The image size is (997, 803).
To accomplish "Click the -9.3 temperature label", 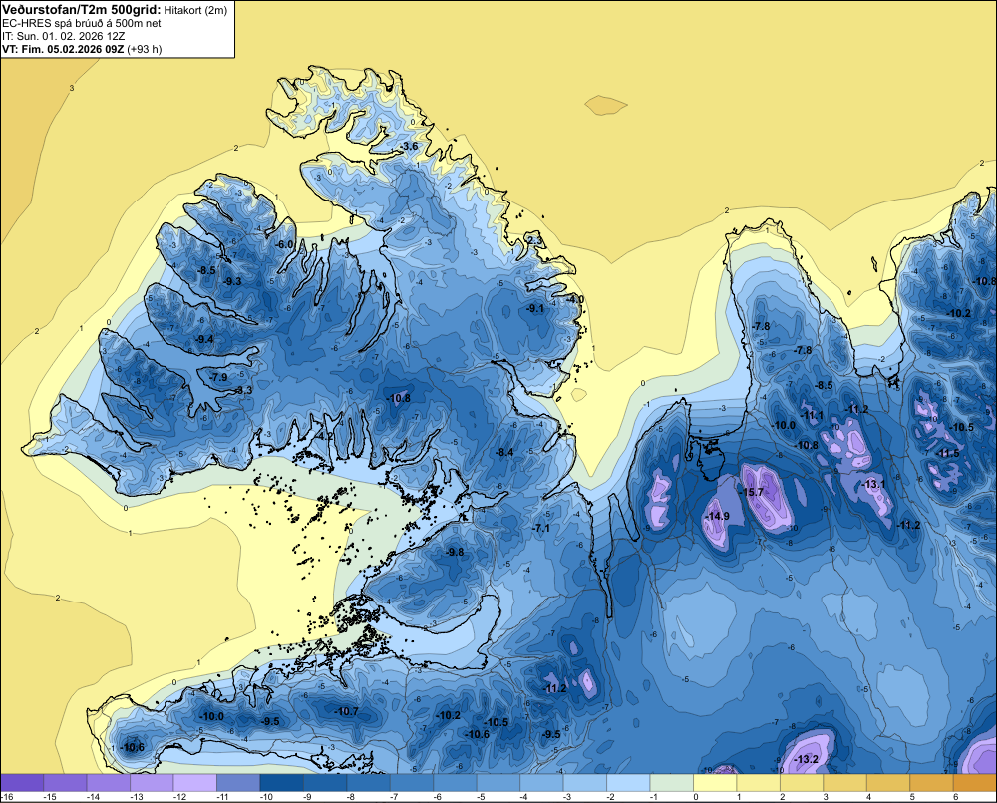I will coord(232,282).
